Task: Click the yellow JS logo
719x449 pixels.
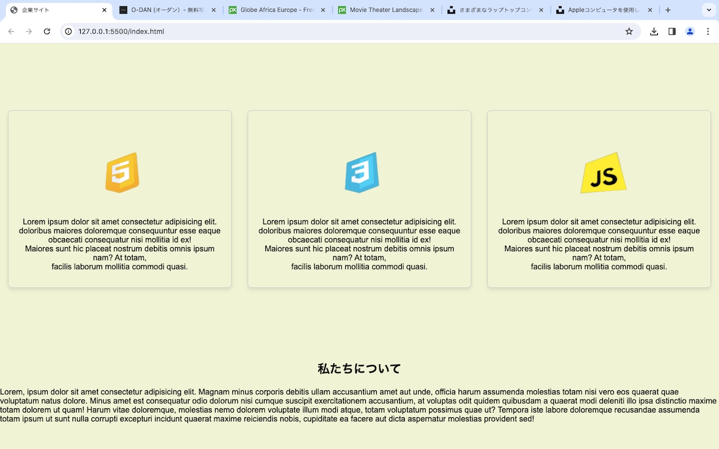Action: (603, 172)
